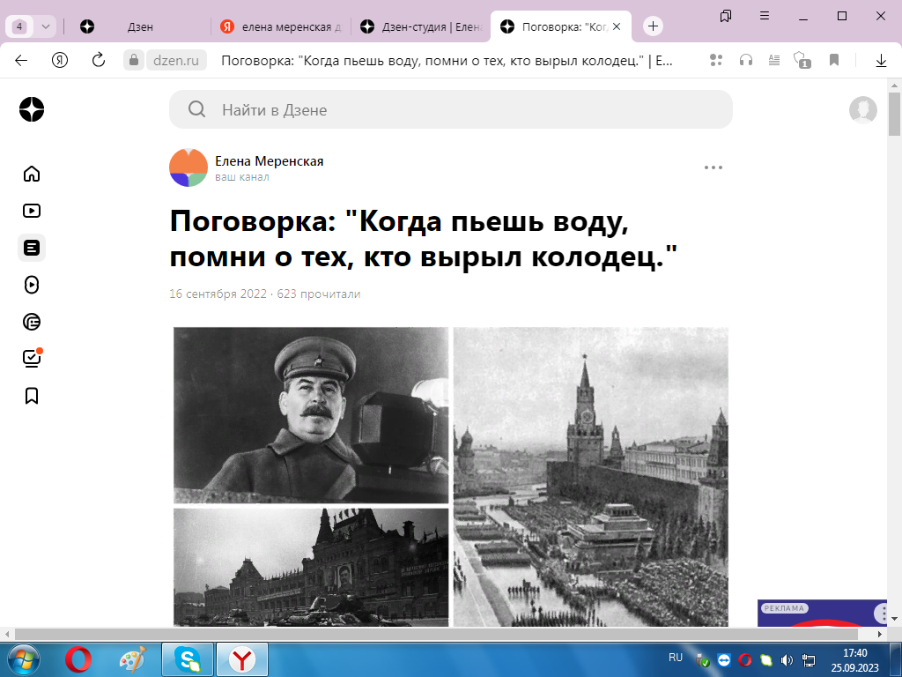Click the 16 сентября 2022 date text
902x677 pixels.
pyautogui.click(x=218, y=294)
